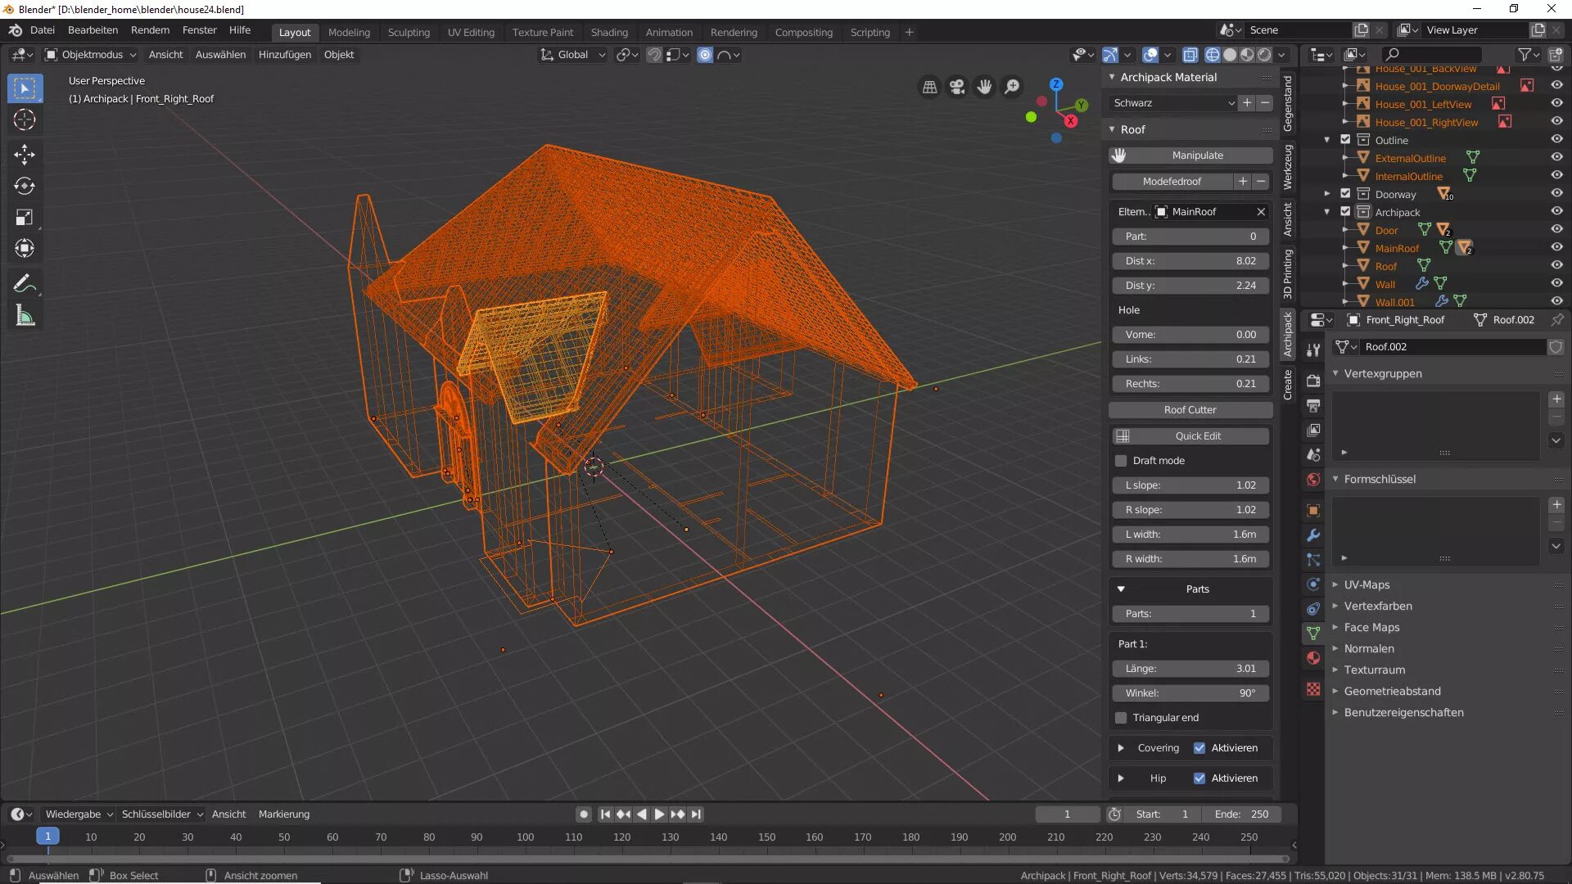Open the Material properties tab
Screen dimensions: 1572x884
tap(1313, 658)
